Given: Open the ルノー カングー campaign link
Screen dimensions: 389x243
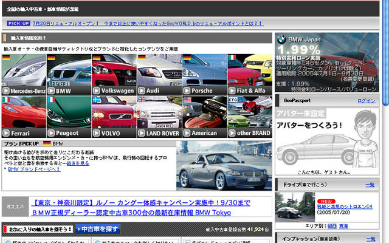Looking at the screenshot, I should click(141, 203).
